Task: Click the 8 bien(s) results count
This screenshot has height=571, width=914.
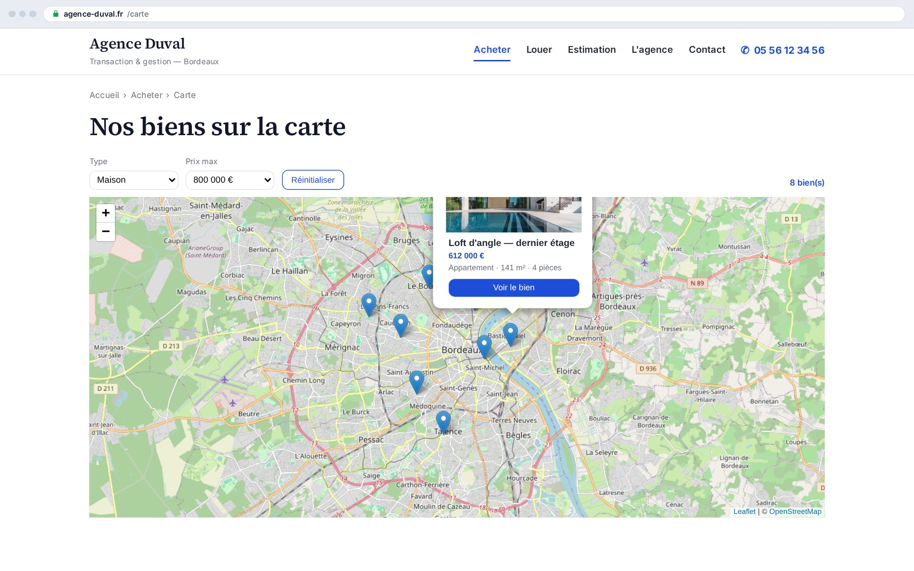Action: [807, 183]
